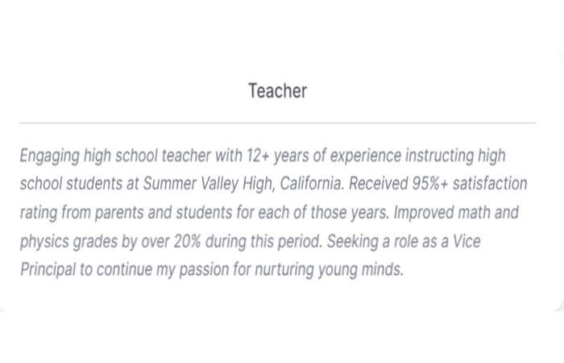Select the word "Engaging" starting the paragraph
564x363 pixels.
[50, 156]
